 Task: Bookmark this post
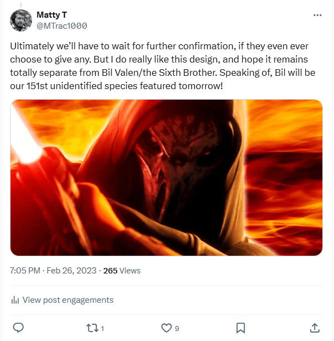click(241, 328)
